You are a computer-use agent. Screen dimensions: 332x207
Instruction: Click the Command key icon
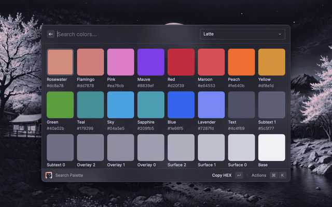click(273, 175)
